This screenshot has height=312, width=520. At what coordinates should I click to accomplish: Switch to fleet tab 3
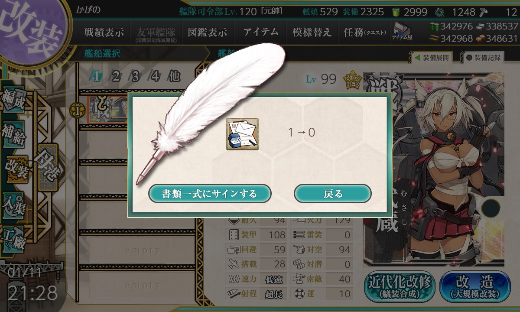coord(136,77)
